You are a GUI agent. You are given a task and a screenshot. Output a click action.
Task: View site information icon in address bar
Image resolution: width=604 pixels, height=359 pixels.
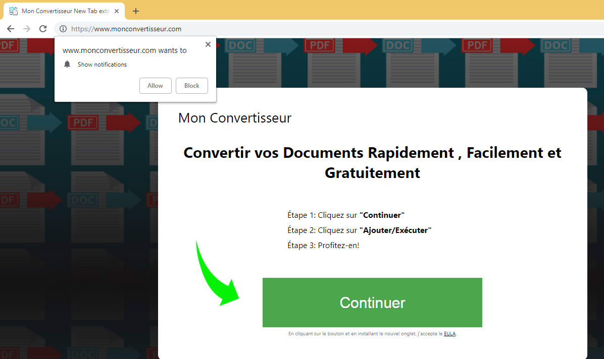pos(63,29)
